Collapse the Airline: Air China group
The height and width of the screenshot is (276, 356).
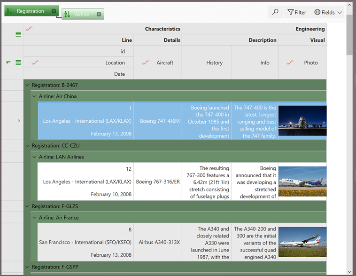click(x=34, y=96)
